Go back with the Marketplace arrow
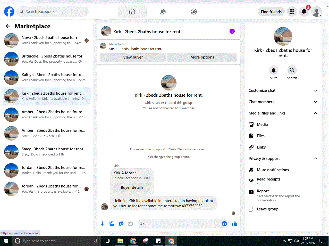329x246 pixels. pos(8,26)
